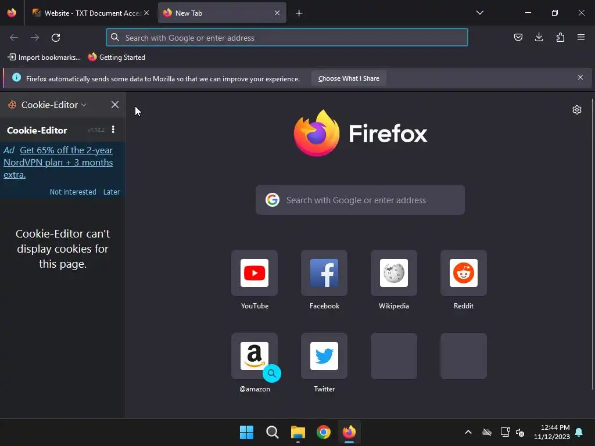The image size is (595, 446).
Task: Focus the top address bar
Action: (287, 38)
